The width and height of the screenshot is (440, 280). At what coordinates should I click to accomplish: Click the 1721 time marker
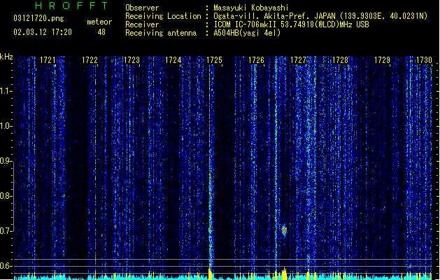point(48,60)
